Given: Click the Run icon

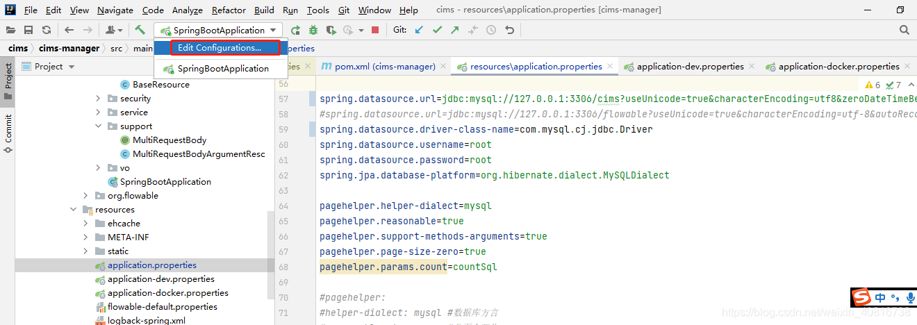Looking at the screenshot, I should pos(296,30).
